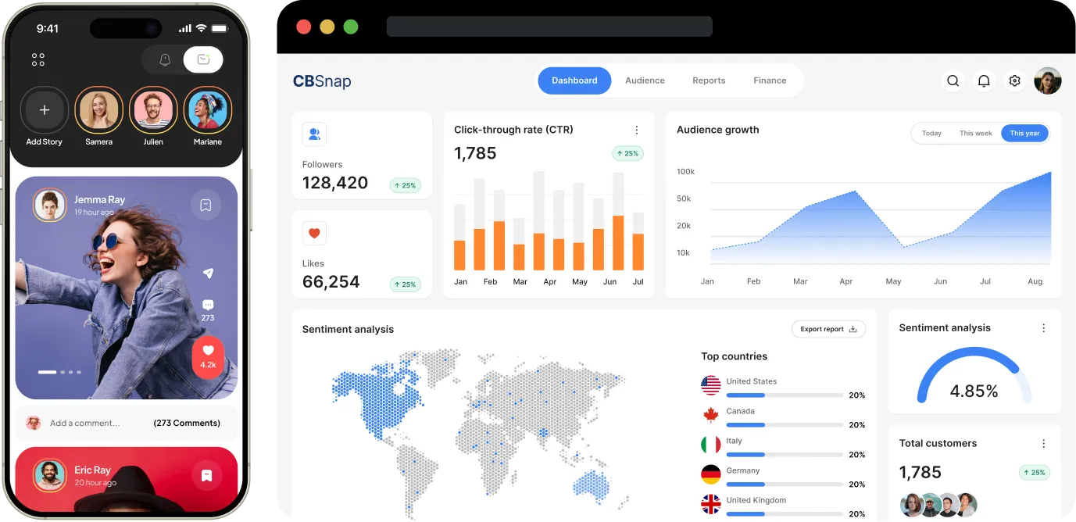Open the Total customers card options menu
The width and height of the screenshot is (1076, 522).
[1043, 443]
